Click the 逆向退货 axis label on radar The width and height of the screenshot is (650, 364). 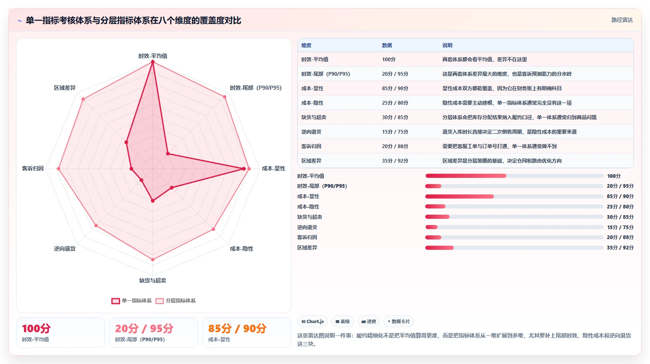[65, 249]
